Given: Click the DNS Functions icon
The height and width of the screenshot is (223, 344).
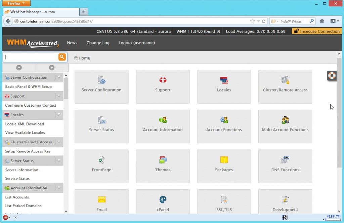Looking at the screenshot, I should tap(285, 159).
